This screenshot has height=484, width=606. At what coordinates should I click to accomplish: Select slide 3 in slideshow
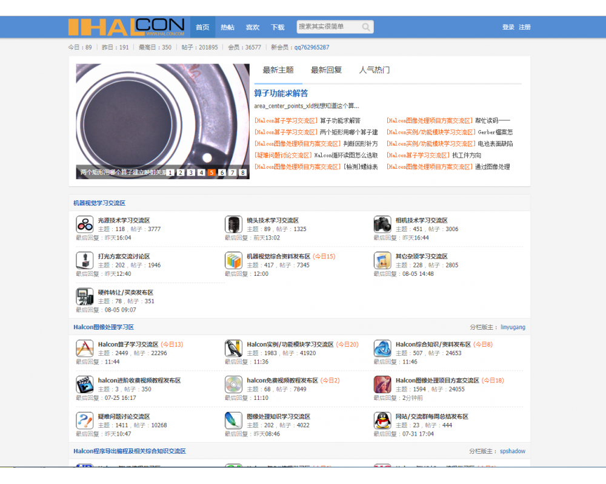pos(191,172)
